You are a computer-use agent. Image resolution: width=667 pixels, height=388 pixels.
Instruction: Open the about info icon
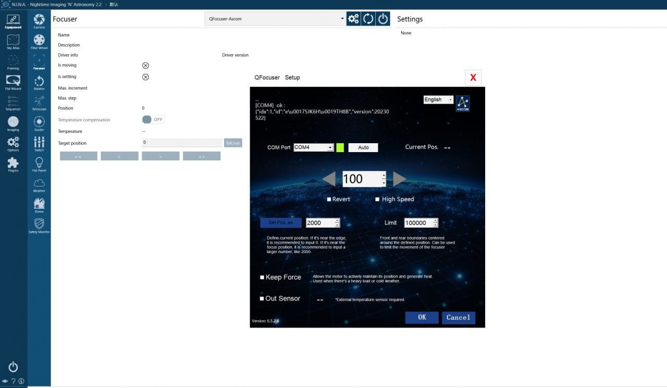[x=21, y=381]
